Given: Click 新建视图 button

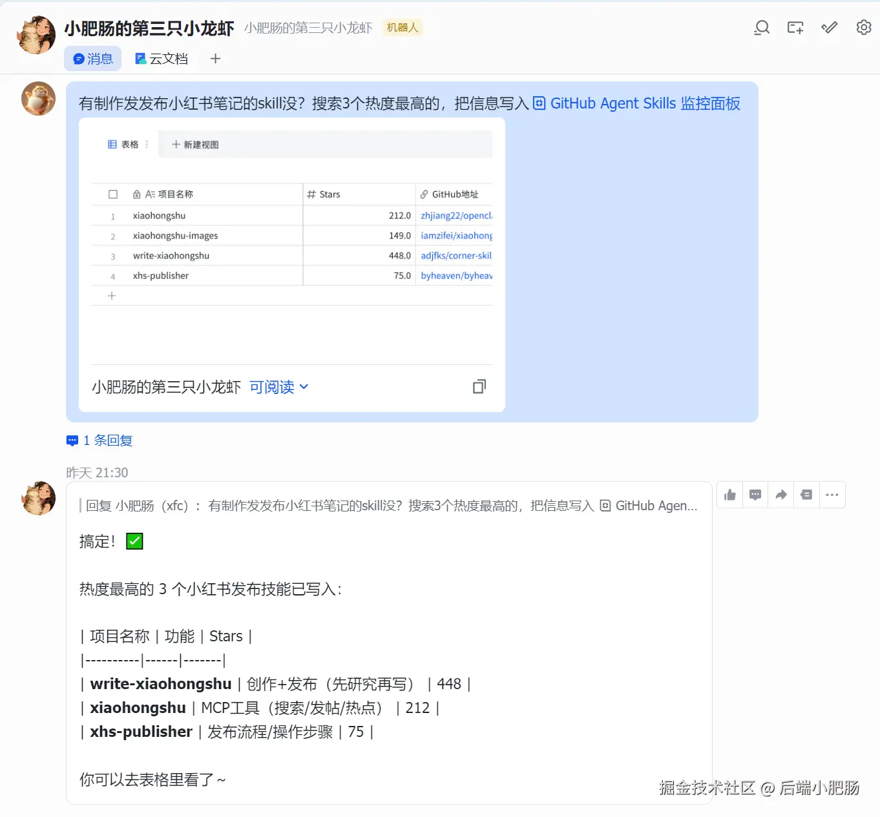Looking at the screenshot, I should [x=195, y=145].
